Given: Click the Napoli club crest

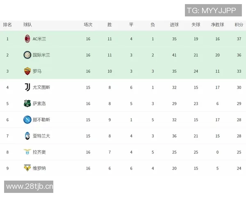Looking at the screenshot, I should pyautogui.click(x=27, y=120).
